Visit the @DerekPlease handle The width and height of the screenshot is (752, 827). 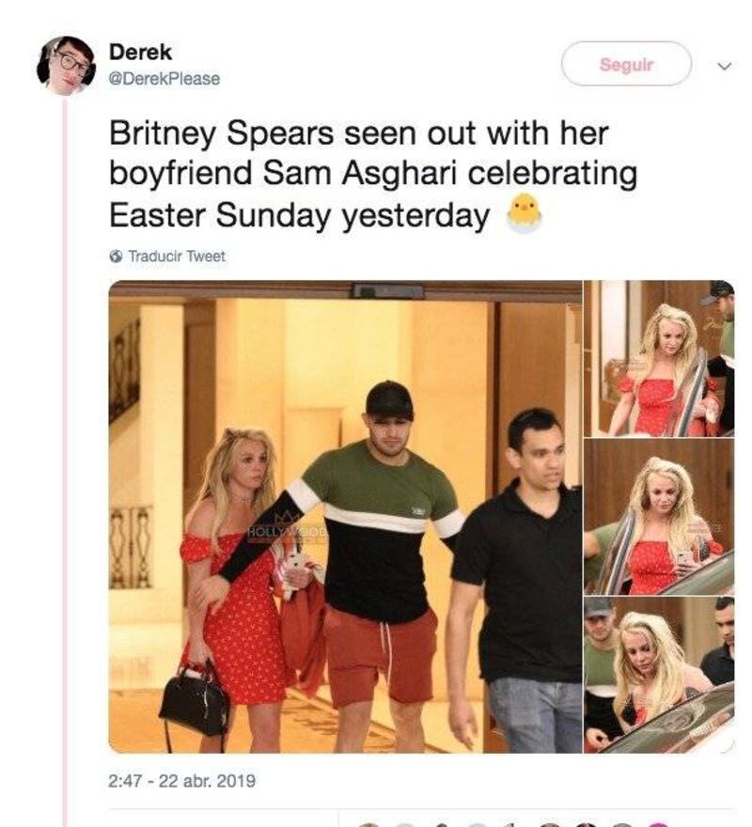(x=164, y=79)
